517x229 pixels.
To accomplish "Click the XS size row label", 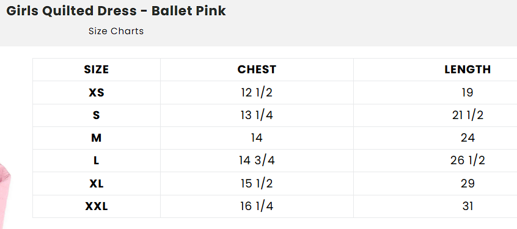I will (x=97, y=93).
